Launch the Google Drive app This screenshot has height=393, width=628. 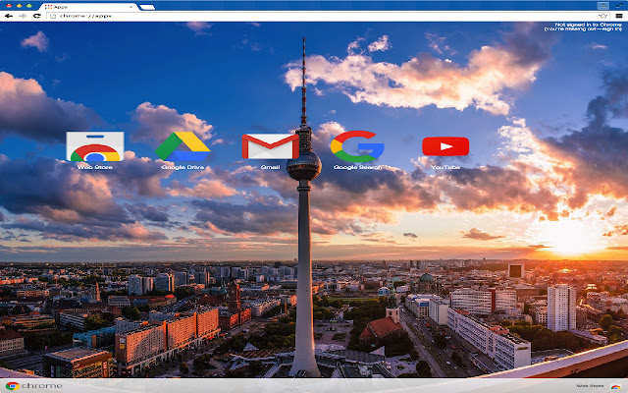point(183,146)
